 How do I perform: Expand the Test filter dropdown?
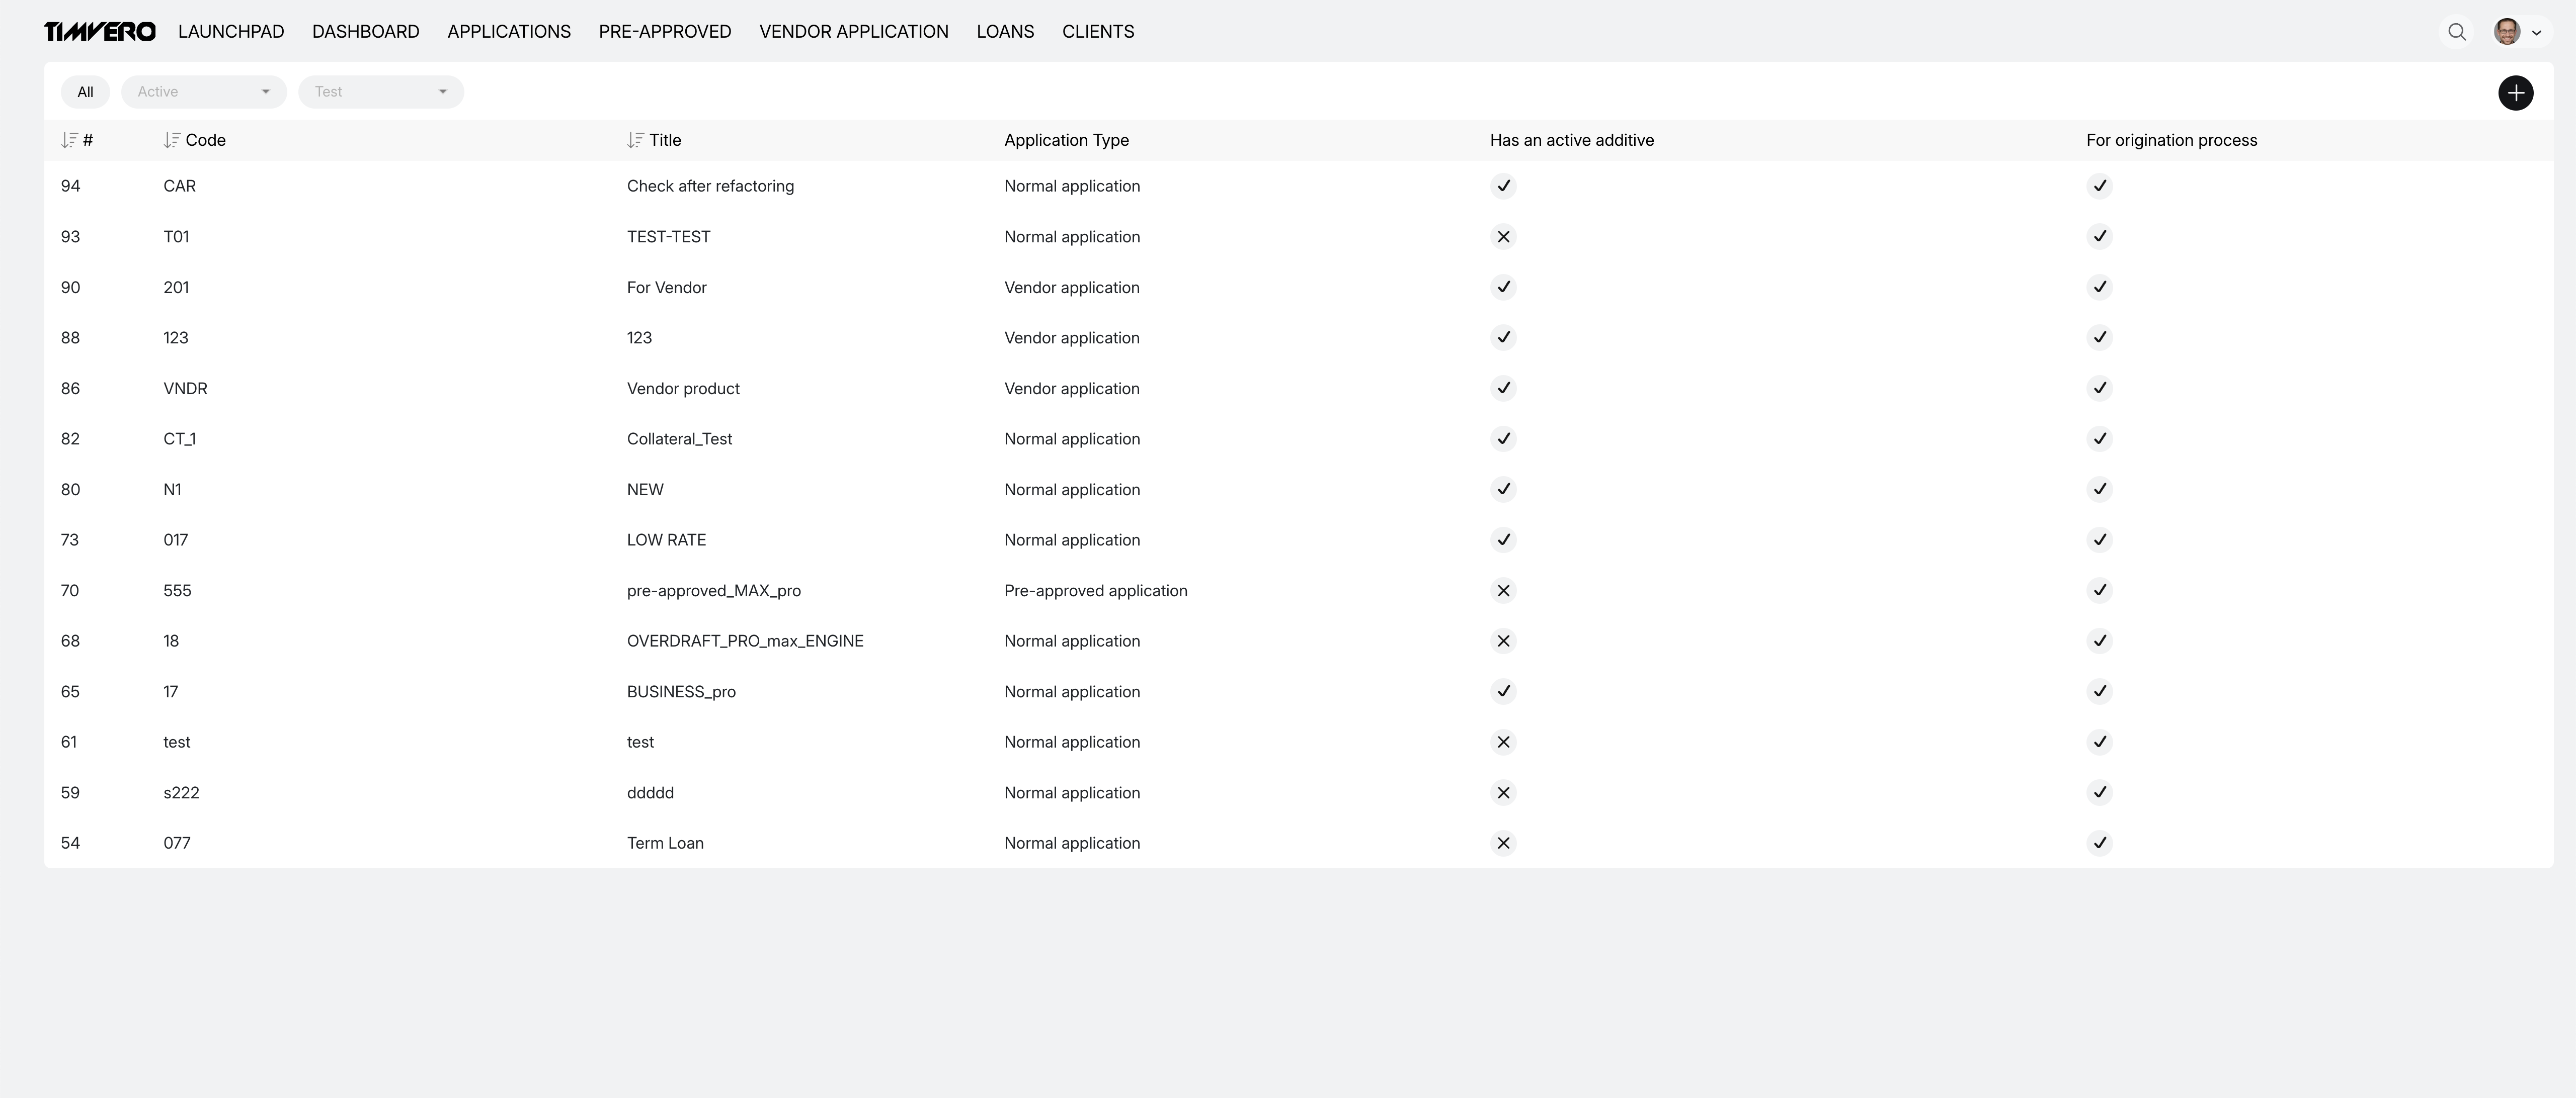click(x=380, y=91)
